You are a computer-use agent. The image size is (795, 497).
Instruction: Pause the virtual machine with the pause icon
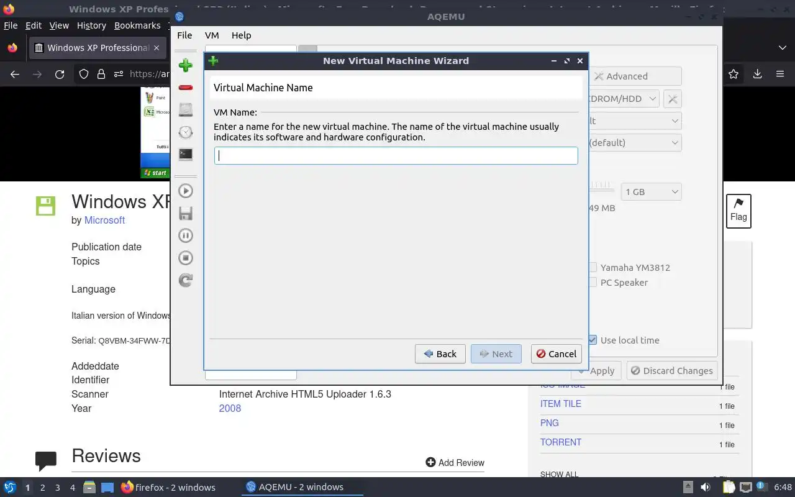[185, 235]
